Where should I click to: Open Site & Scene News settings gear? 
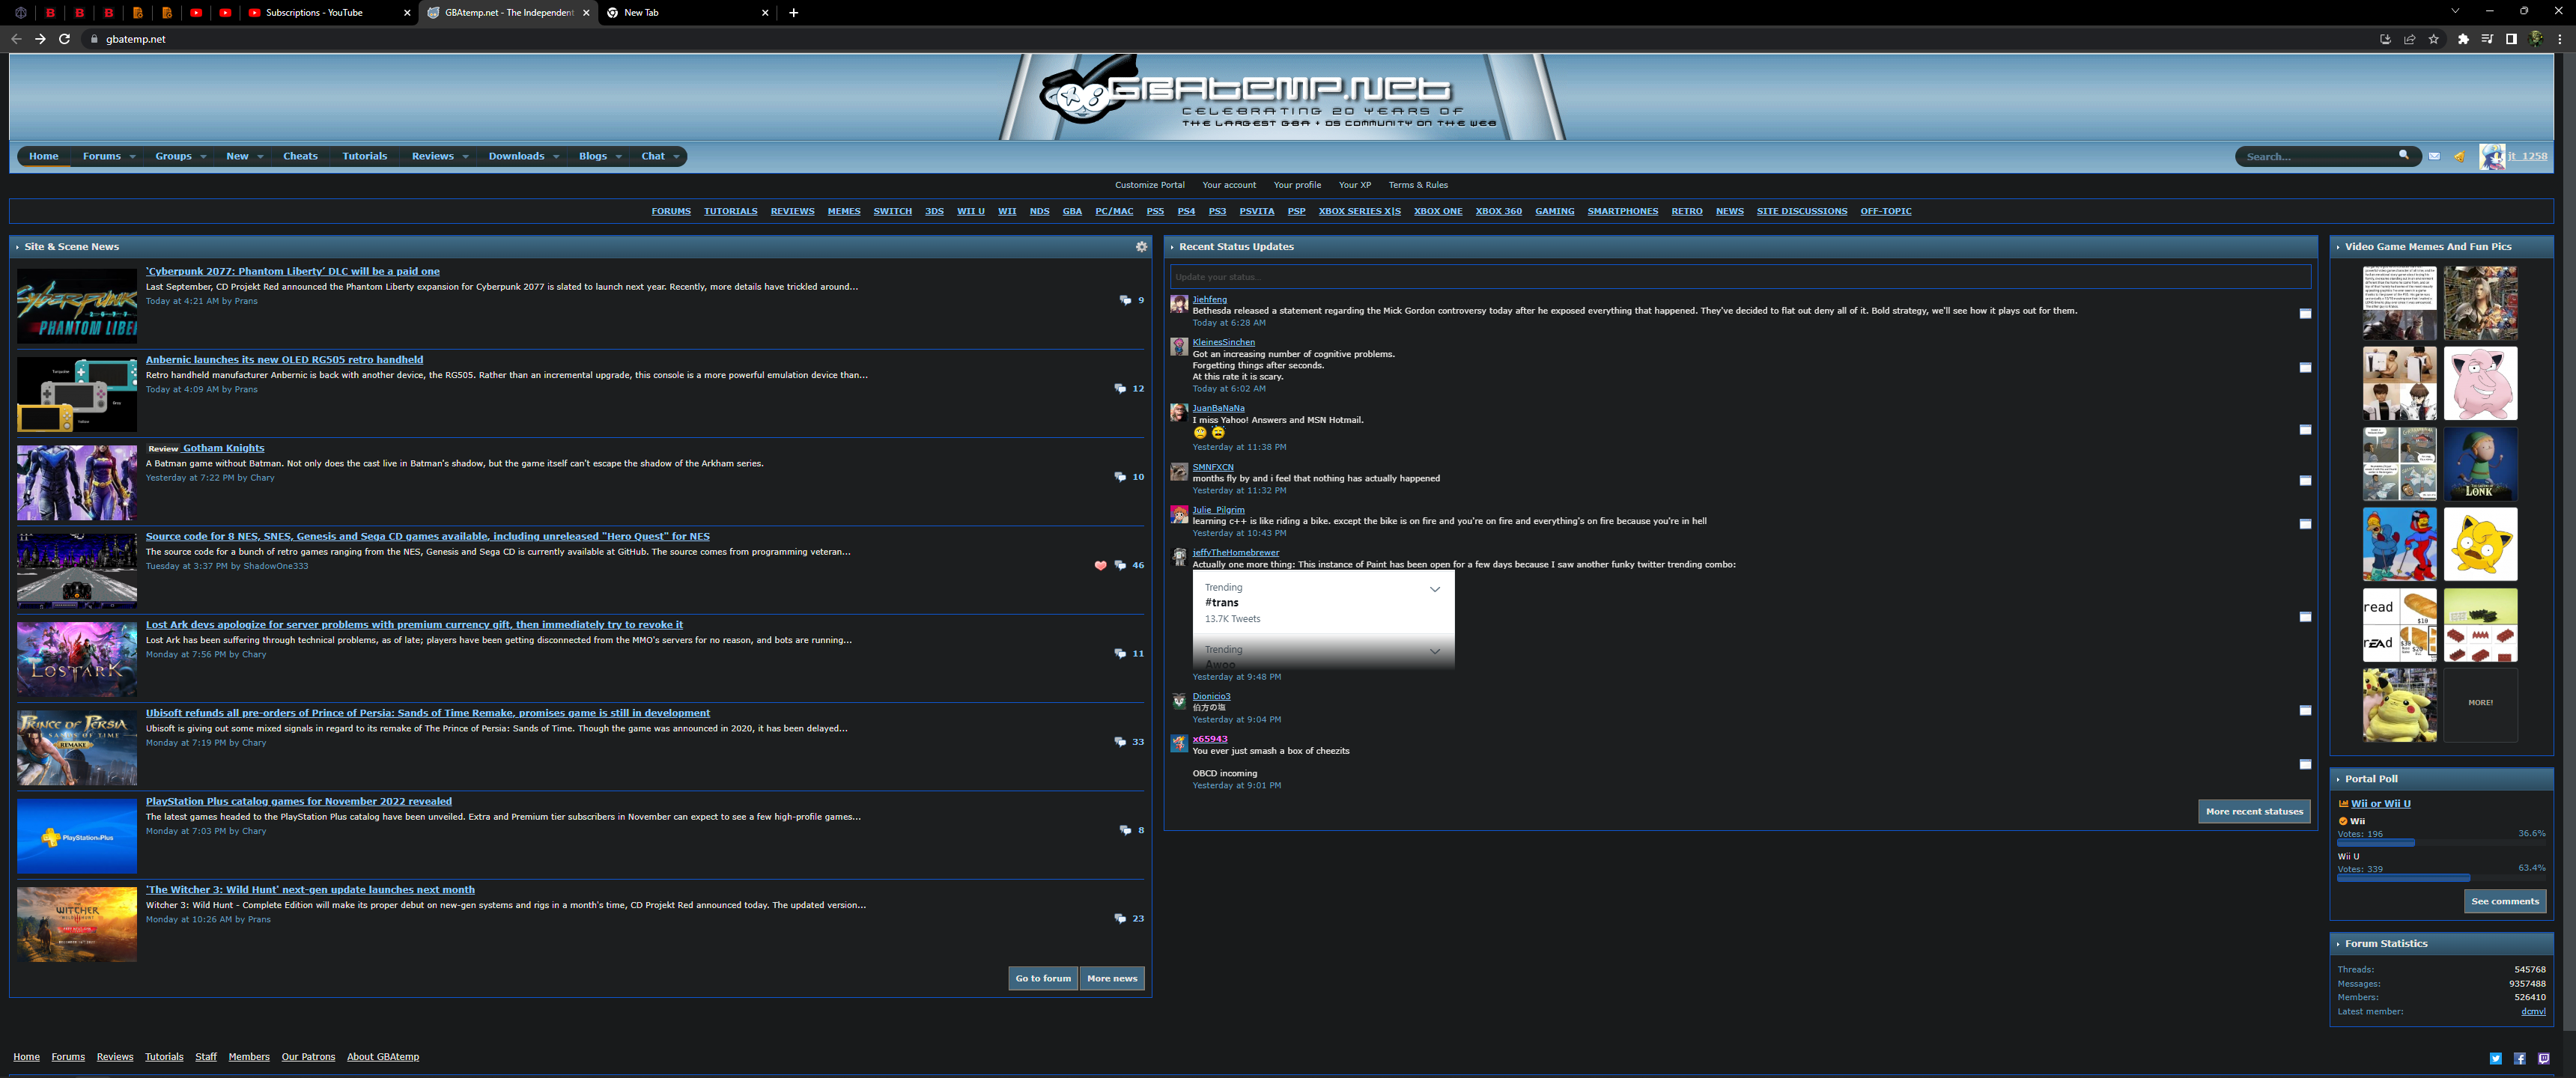pos(1141,246)
